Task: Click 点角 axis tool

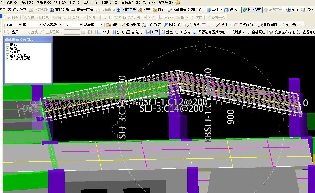Action: tap(222, 25)
